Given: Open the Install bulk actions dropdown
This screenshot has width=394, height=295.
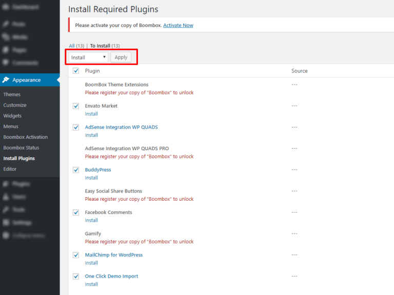Looking at the screenshot, I should pos(88,57).
